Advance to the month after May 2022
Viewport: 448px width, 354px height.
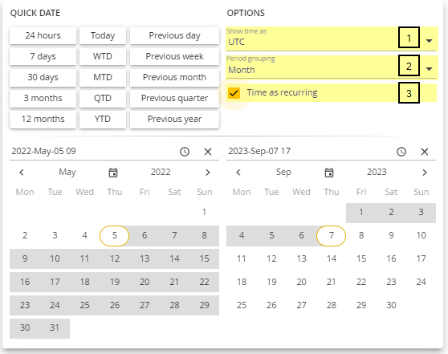[208, 173]
